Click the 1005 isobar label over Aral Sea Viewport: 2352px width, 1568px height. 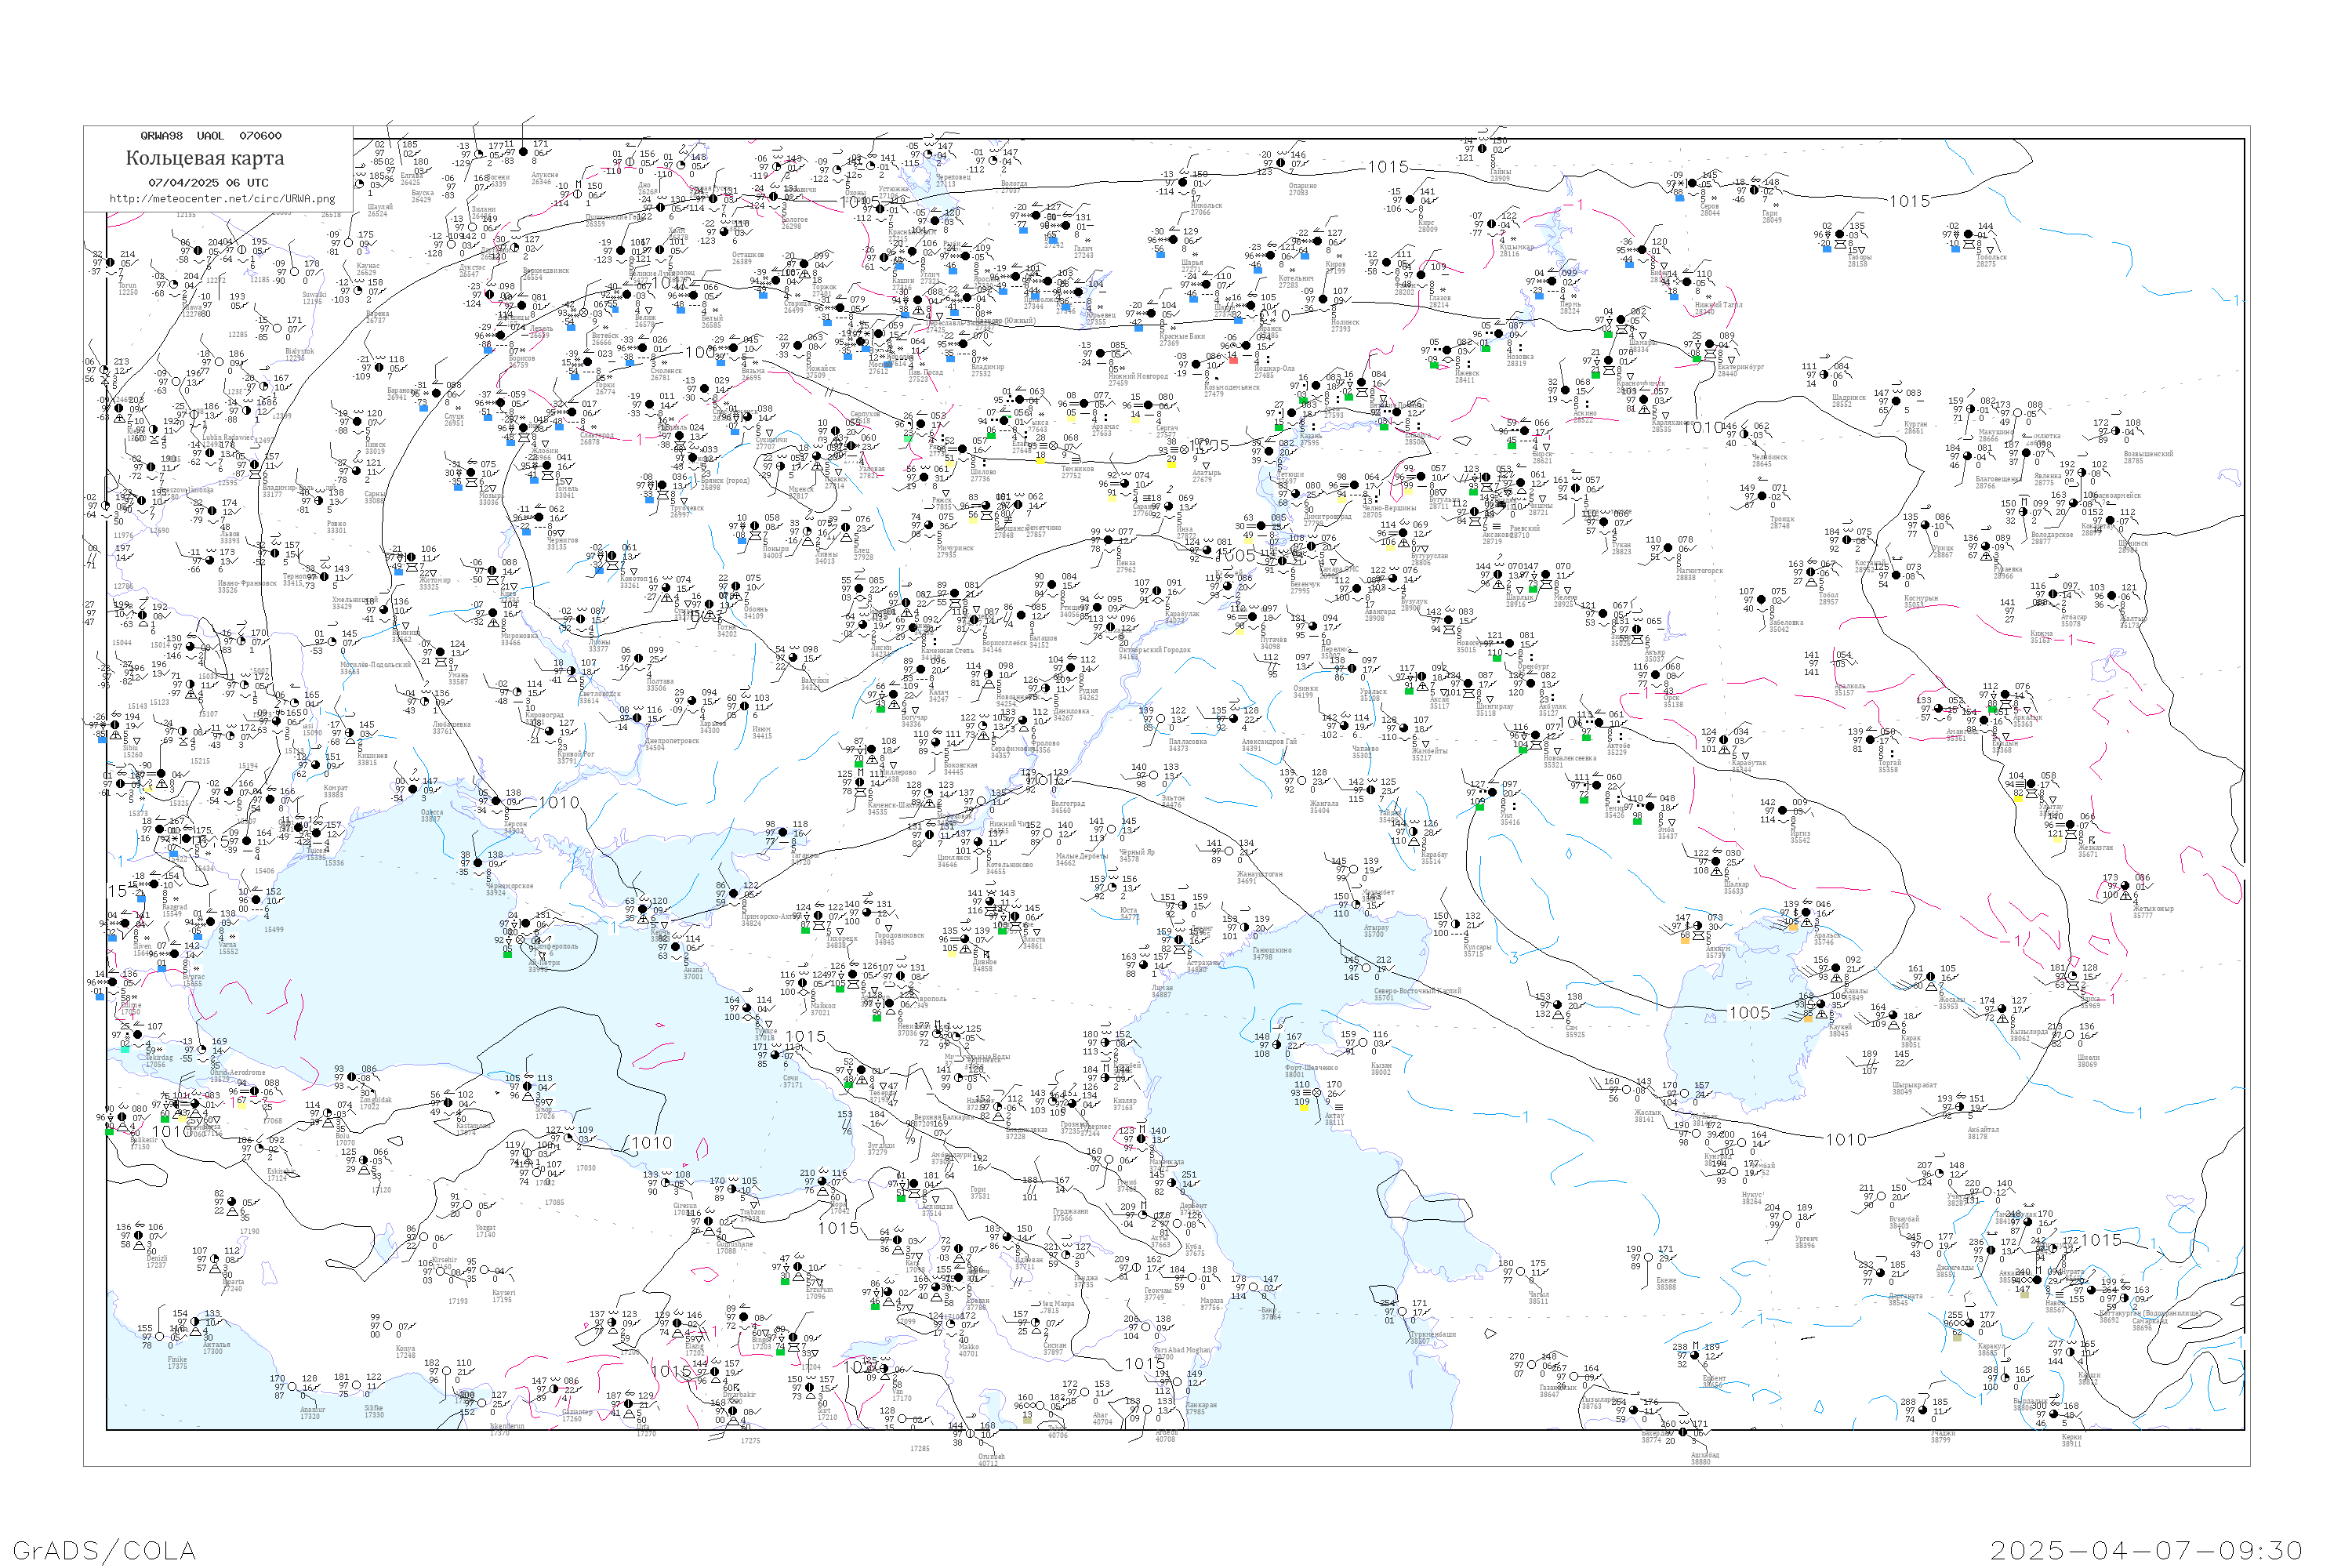tap(1749, 1013)
